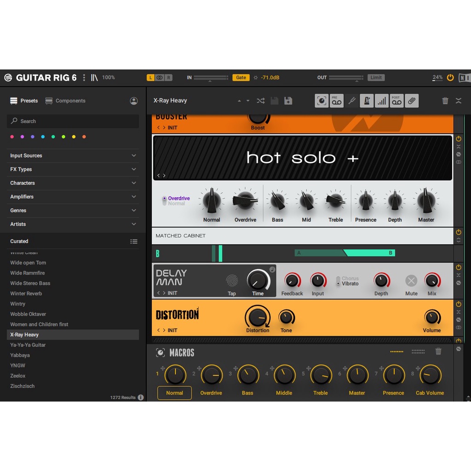This screenshot has height=471, width=471.
Task: Enable the output Limit button
Action: pyautogui.click(x=376, y=78)
